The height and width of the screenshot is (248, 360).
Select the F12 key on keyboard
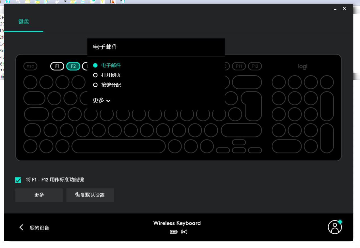click(255, 66)
